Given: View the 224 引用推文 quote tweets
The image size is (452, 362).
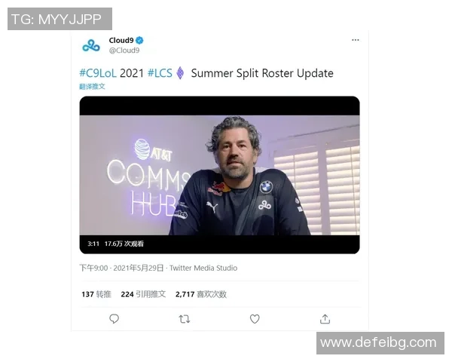Looking at the screenshot, I should pos(143,294).
